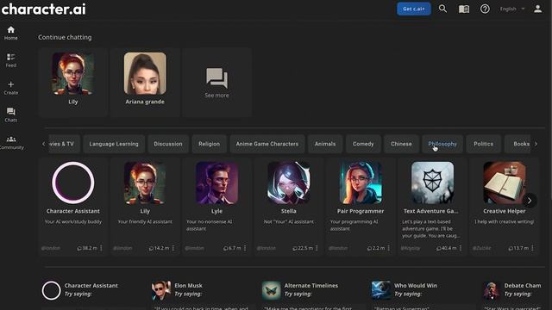Image resolution: width=552 pixels, height=310 pixels.
Task: Open the book guide icon
Action: 464,9
